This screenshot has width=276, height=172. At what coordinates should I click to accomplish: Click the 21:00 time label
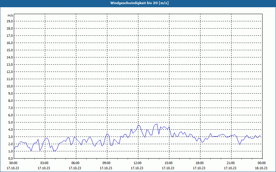point(231,163)
